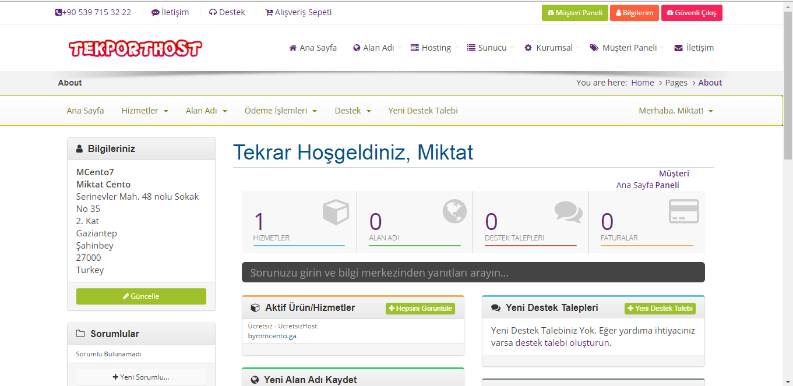Image resolution: width=793 pixels, height=386 pixels.
Task: Click the orange Bilgilerim button
Action: pos(635,13)
